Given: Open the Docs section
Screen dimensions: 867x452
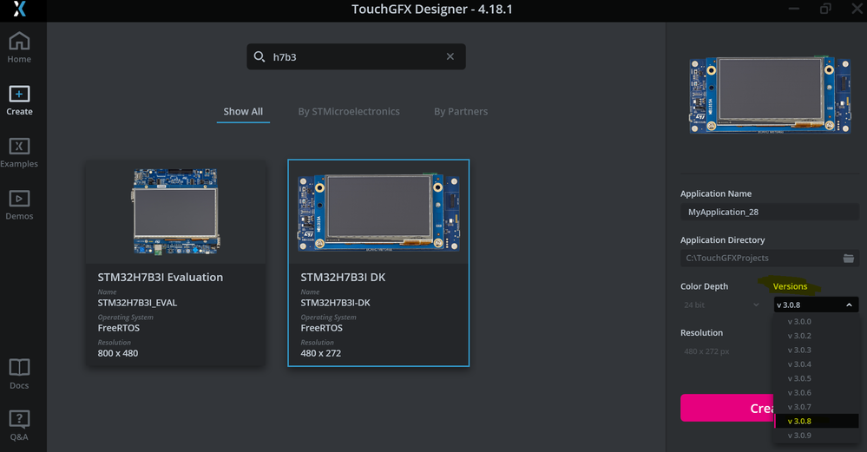Looking at the screenshot, I should point(19,374).
